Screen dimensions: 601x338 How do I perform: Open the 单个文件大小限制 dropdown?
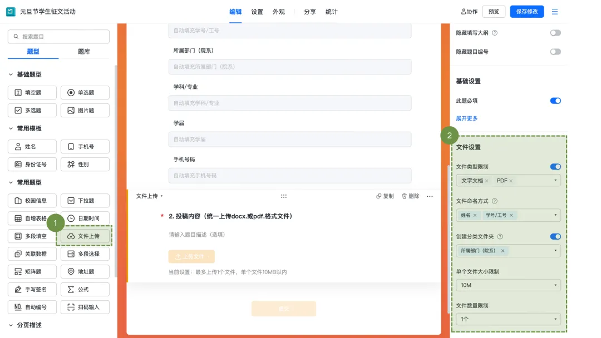coord(508,285)
